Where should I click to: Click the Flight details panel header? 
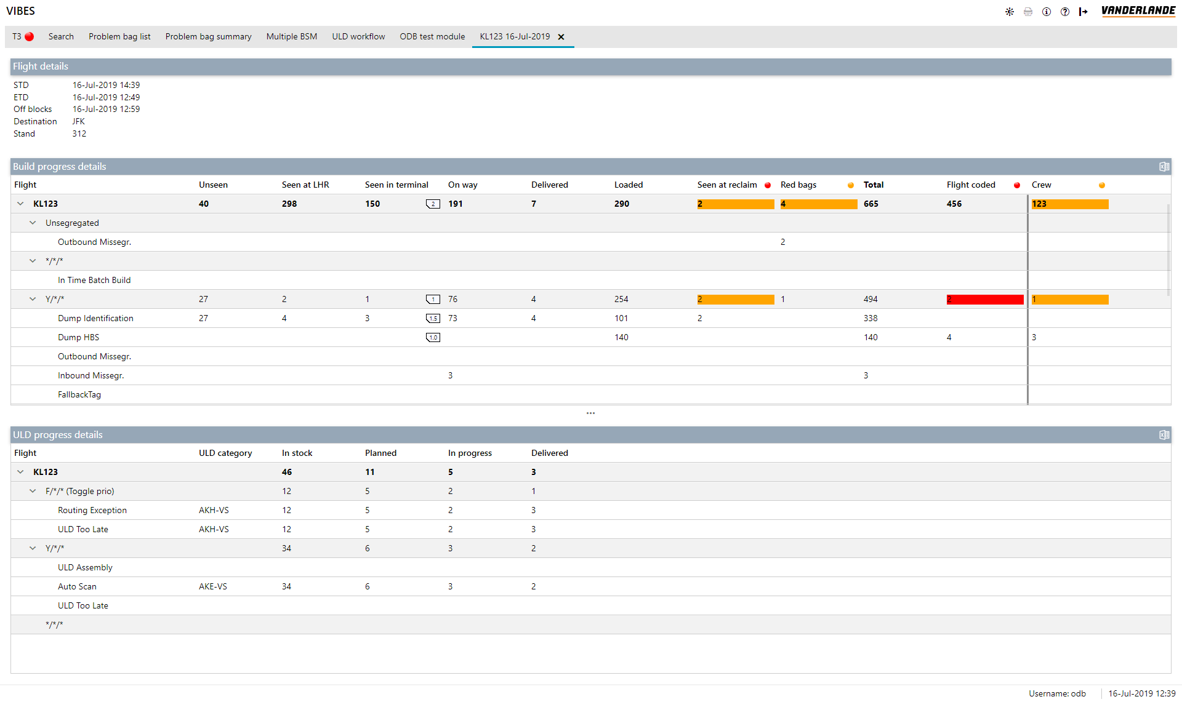click(591, 66)
